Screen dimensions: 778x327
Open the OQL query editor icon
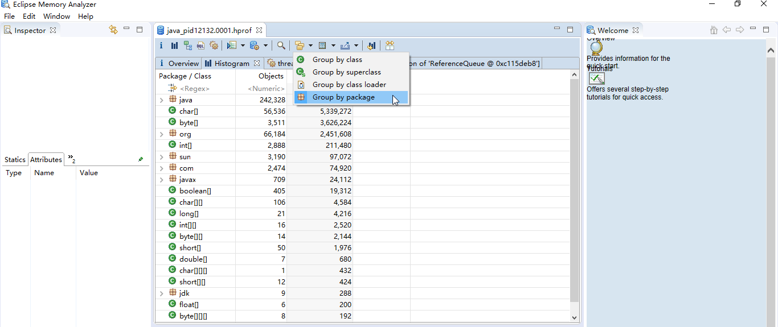click(200, 45)
